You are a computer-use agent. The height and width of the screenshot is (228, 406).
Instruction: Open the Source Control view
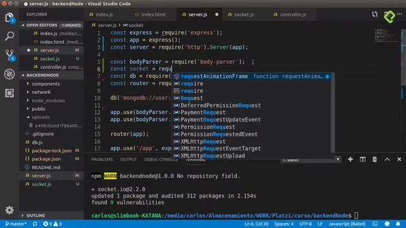[x=10, y=55]
